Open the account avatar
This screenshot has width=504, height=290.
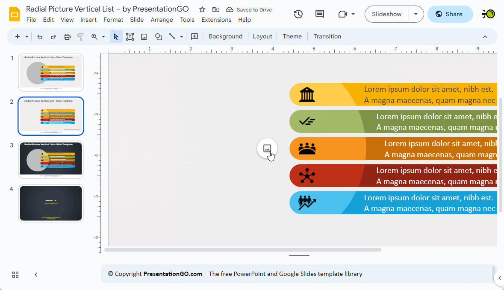(x=488, y=14)
